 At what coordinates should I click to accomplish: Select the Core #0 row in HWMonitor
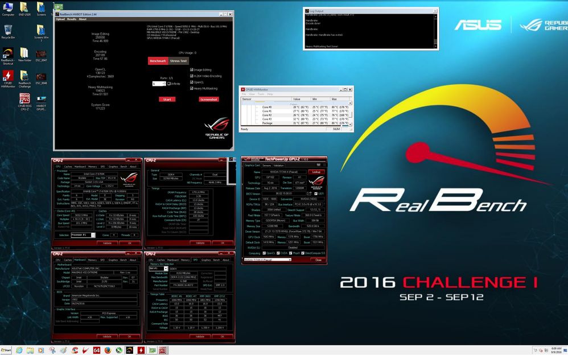[x=295, y=107]
